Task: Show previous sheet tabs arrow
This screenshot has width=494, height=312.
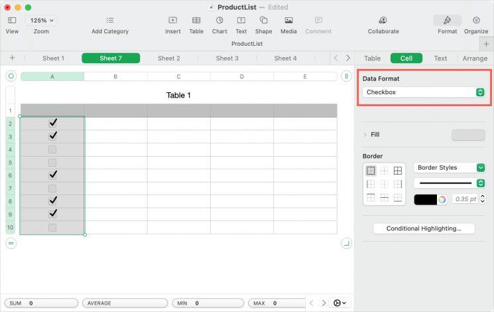Action: [x=336, y=58]
